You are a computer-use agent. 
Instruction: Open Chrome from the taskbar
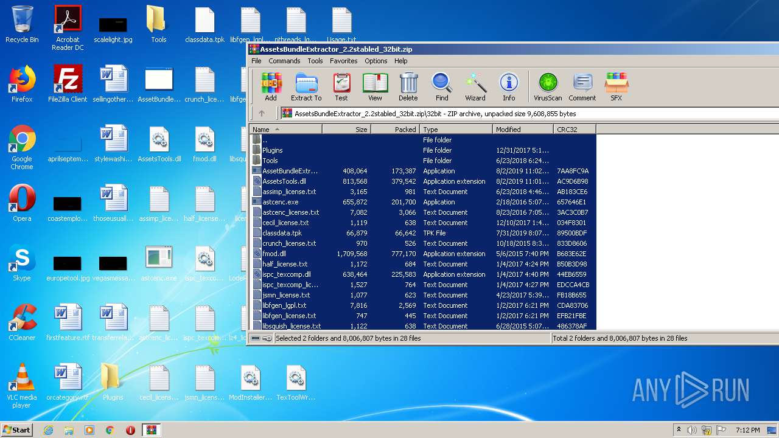coord(110,430)
